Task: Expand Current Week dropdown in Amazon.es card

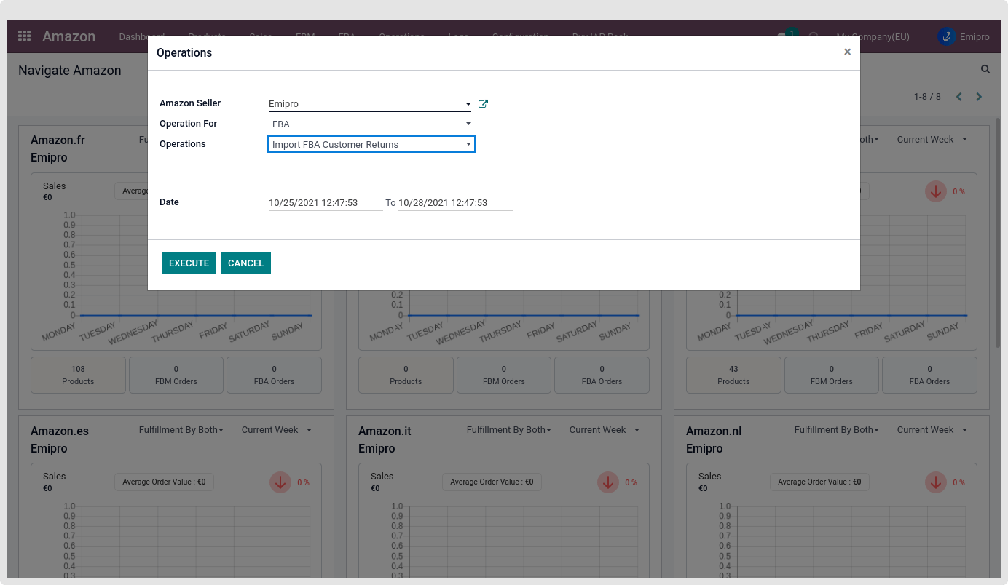Action: point(277,430)
